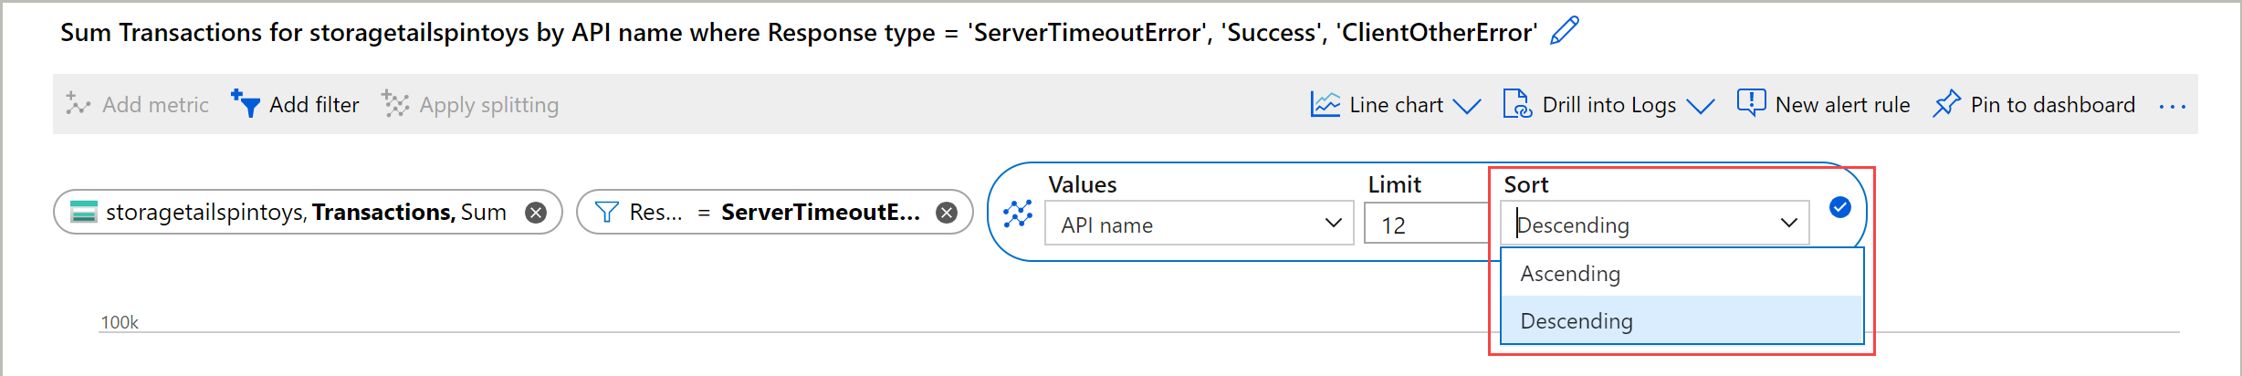This screenshot has height=376, width=2242.
Task: Click the Sort combo box showing Descending
Action: [x=1654, y=225]
